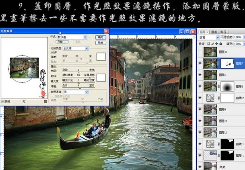Click the light color swatch beside Intensity

point(101,57)
